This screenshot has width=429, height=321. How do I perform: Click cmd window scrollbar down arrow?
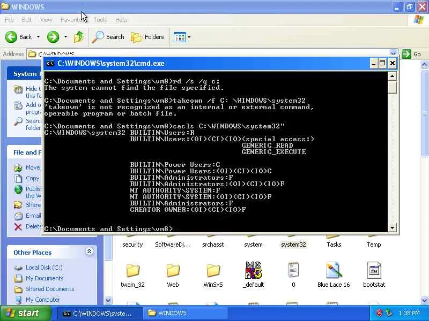392,228
